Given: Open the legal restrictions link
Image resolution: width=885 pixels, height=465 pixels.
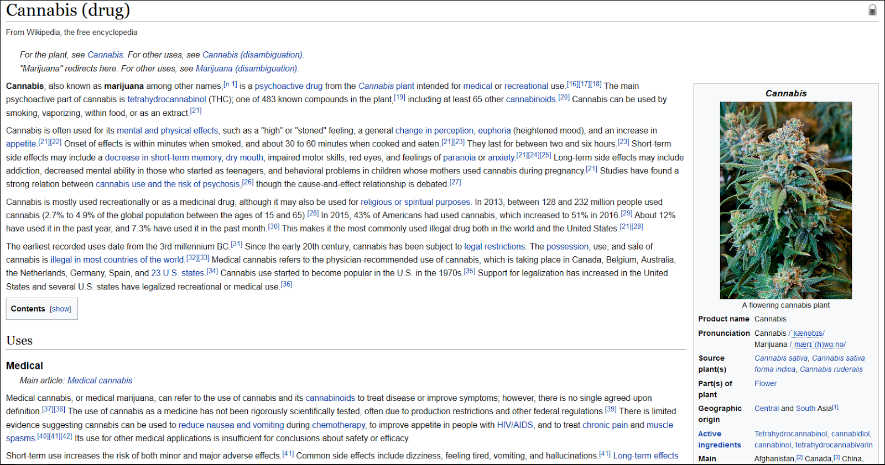Looking at the screenshot, I should coord(494,247).
